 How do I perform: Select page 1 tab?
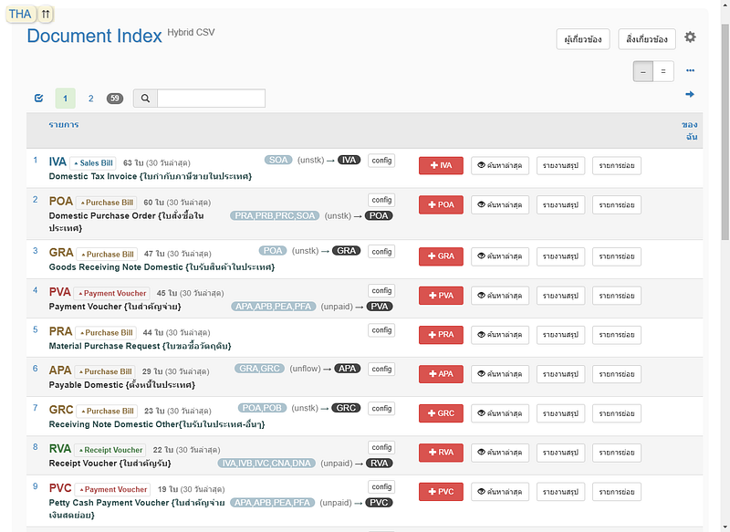click(65, 99)
